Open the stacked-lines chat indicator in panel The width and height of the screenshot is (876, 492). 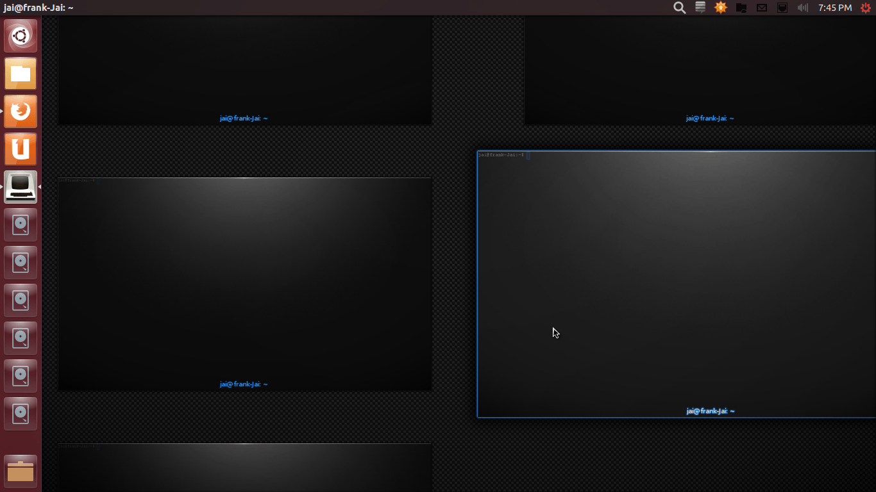[x=700, y=8]
